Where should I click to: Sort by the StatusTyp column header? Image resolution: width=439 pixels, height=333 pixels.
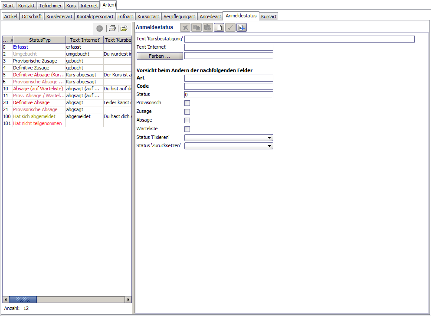(x=39, y=40)
